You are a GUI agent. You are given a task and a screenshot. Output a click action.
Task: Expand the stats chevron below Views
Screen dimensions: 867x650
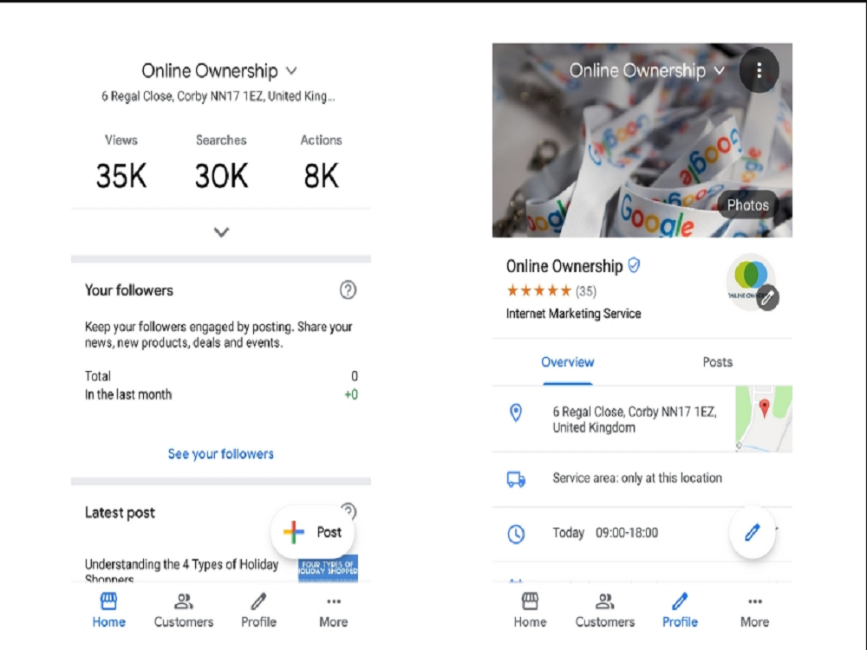pyautogui.click(x=221, y=232)
